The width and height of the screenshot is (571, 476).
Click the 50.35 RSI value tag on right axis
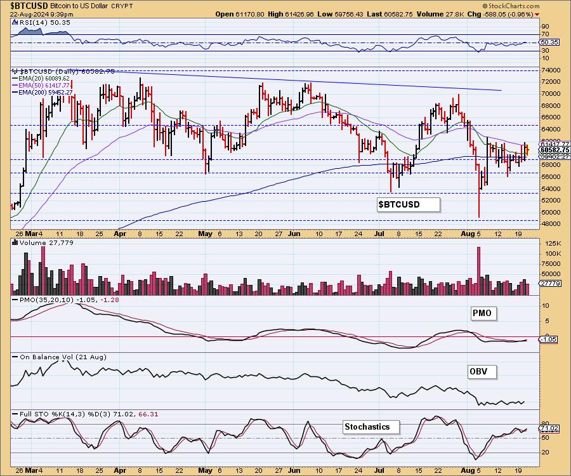click(549, 43)
